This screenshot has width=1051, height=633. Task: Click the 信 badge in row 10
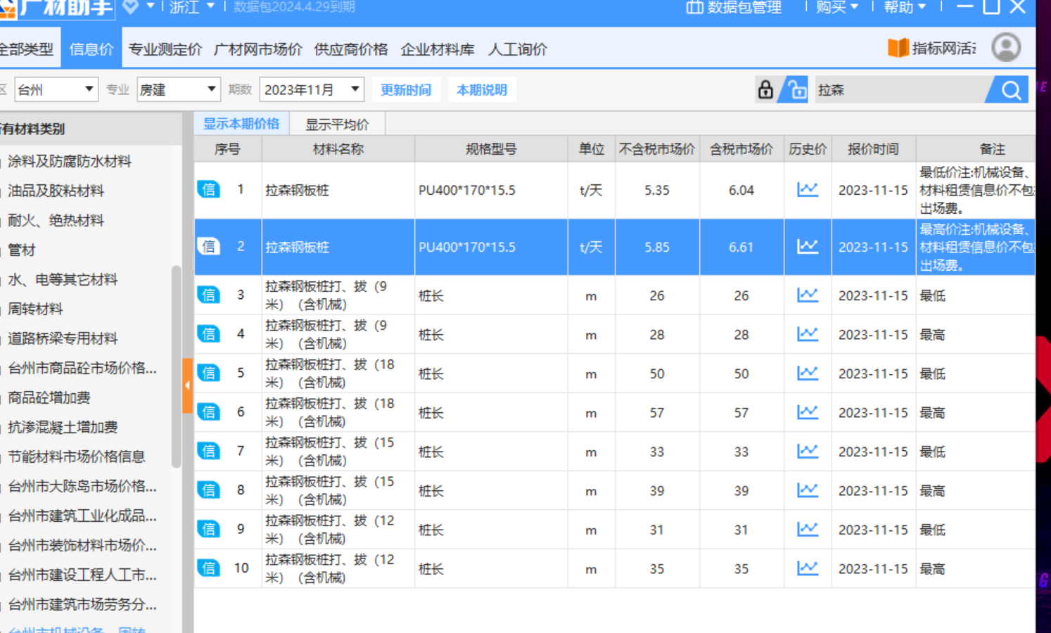[208, 568]
